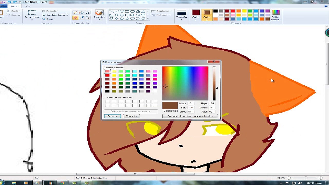Click the Save icon in title bar
This screenshot has height=185, width=329.
[4, 2]
